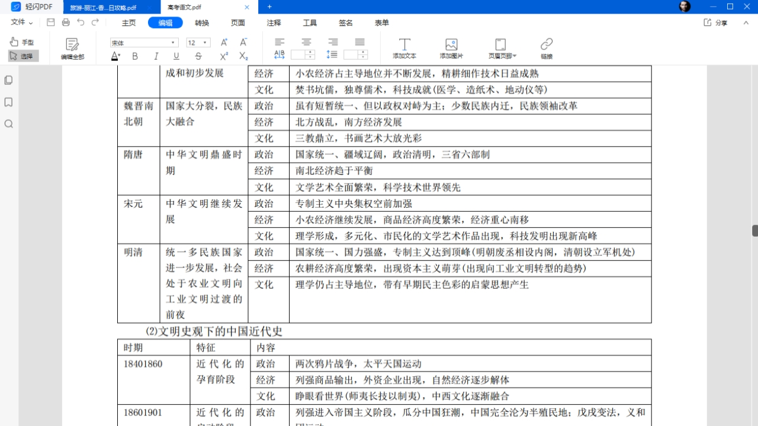This screenshot has width=758, height=426.
Task: Click 添加文本 add text tool
Action: [x=404, y=49]
